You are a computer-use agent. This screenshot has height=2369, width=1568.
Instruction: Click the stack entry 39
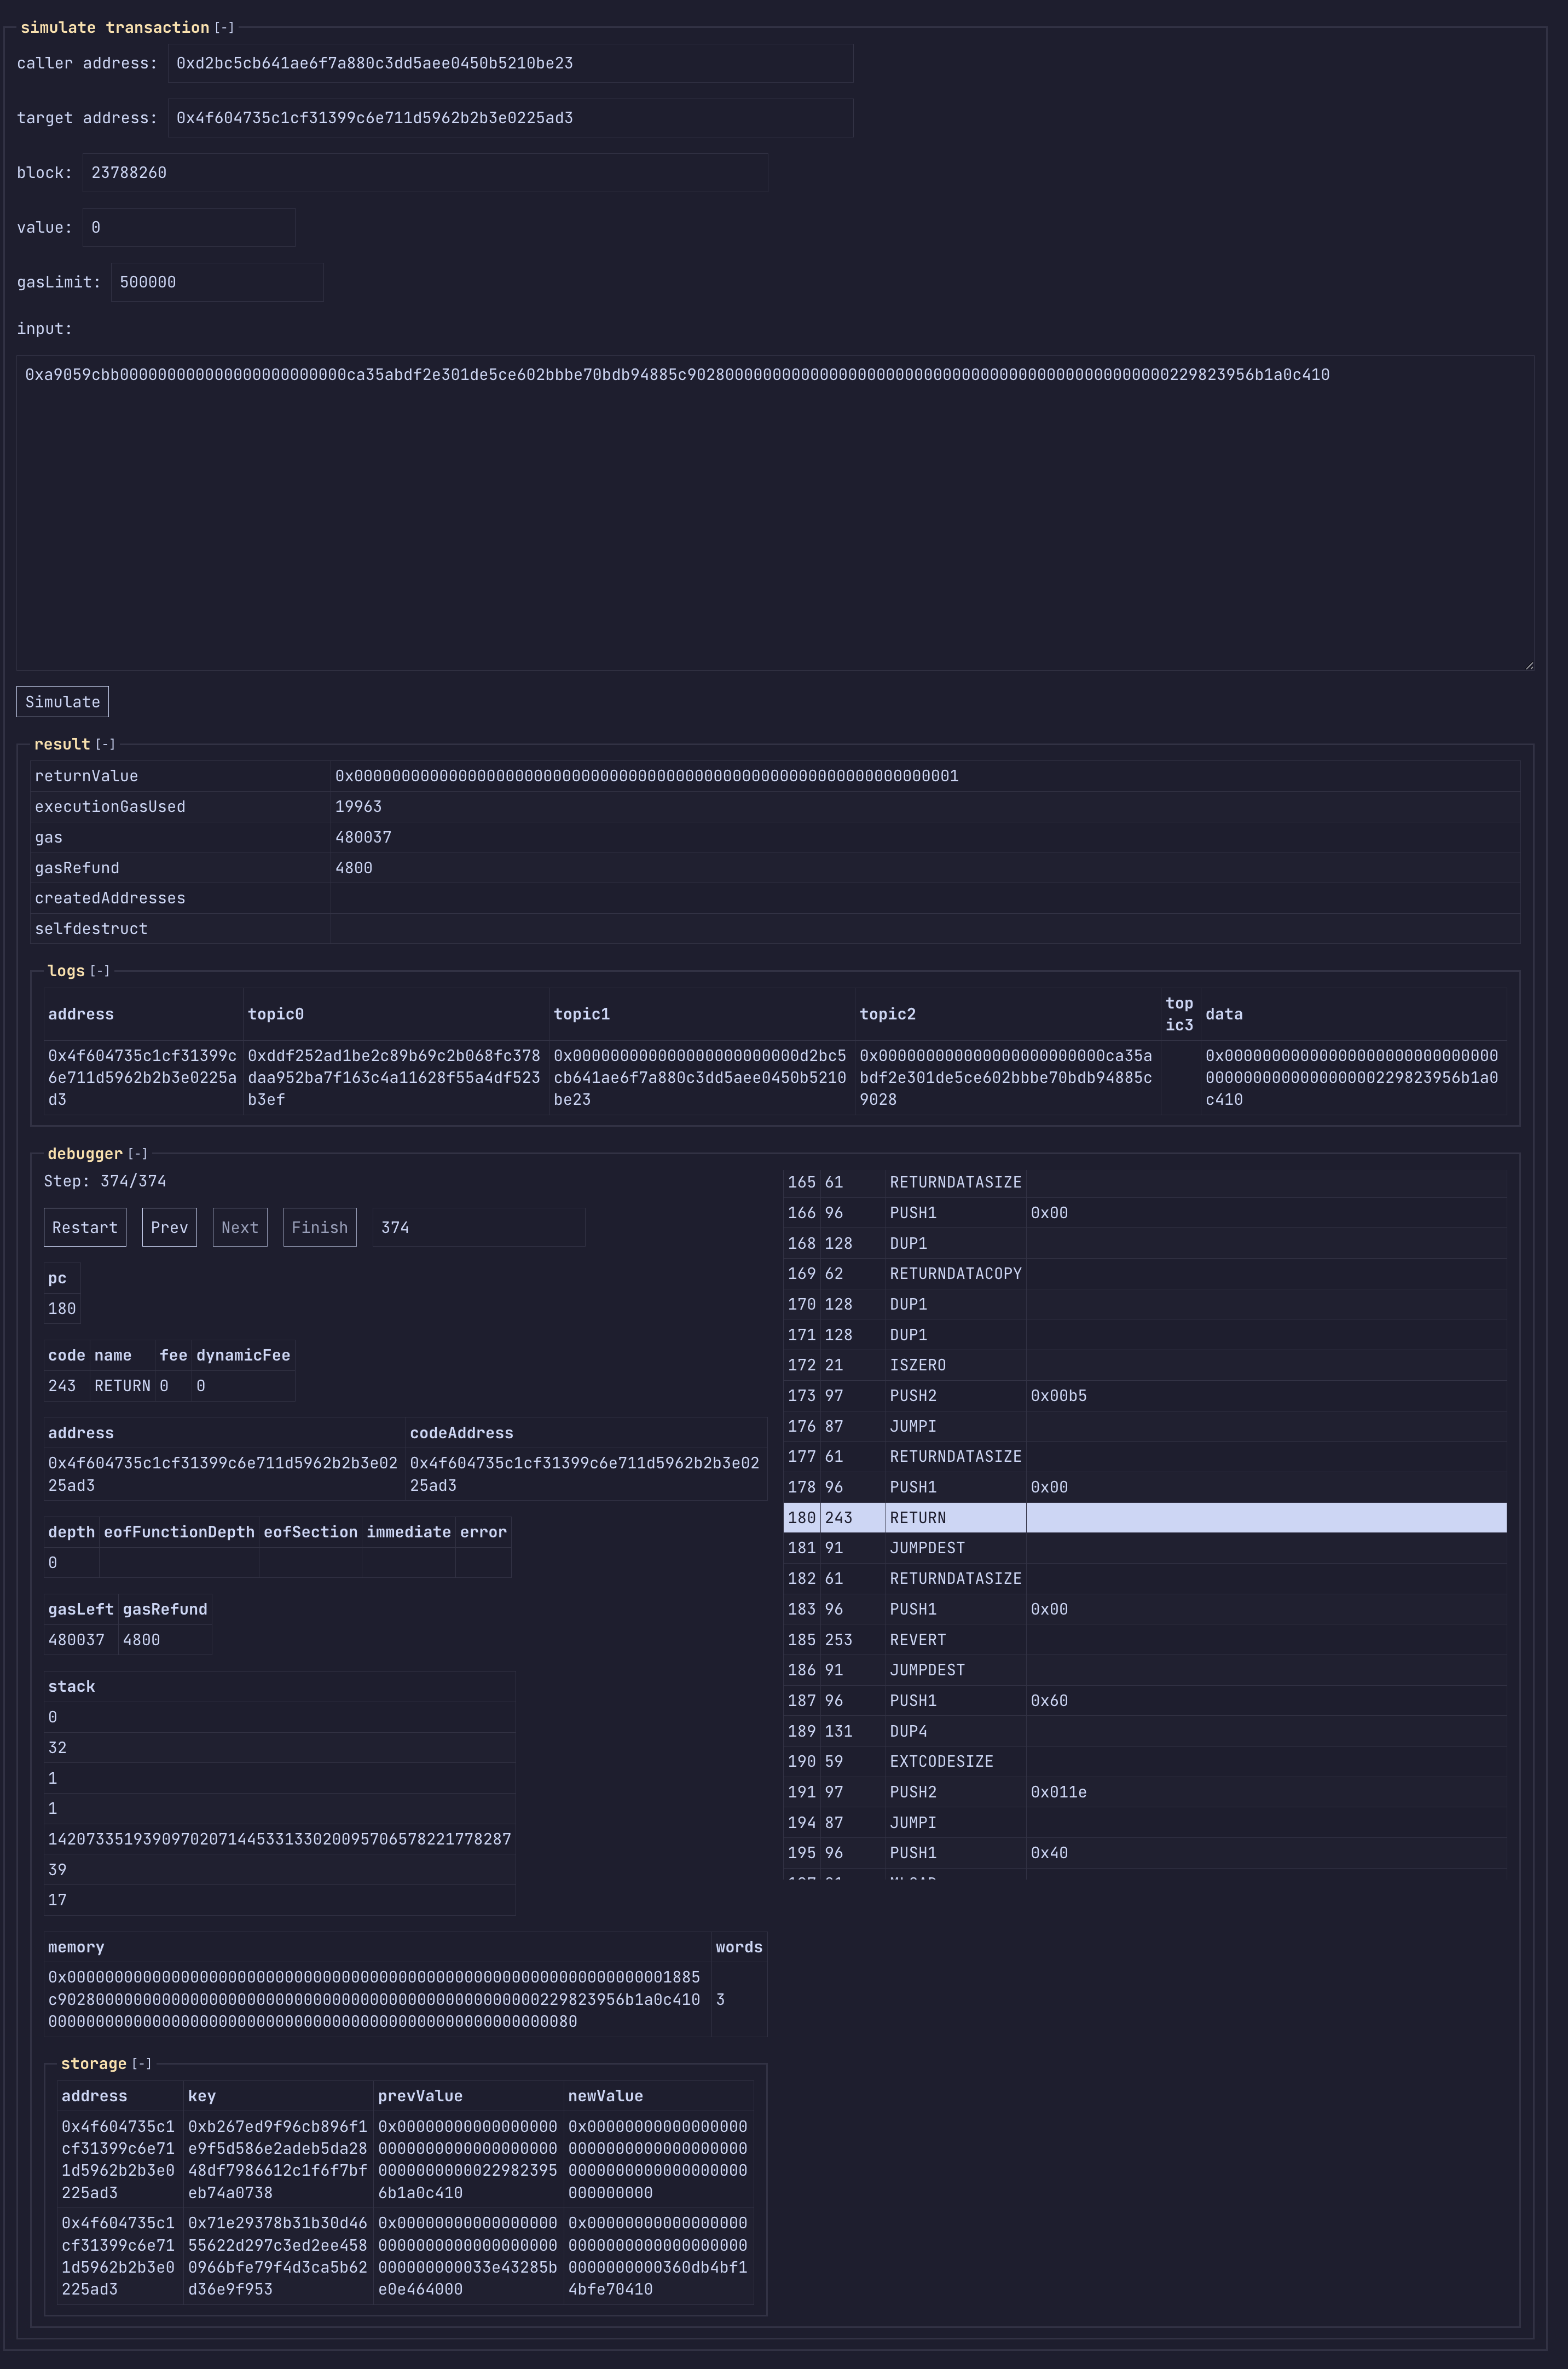tap(280, 1870)
